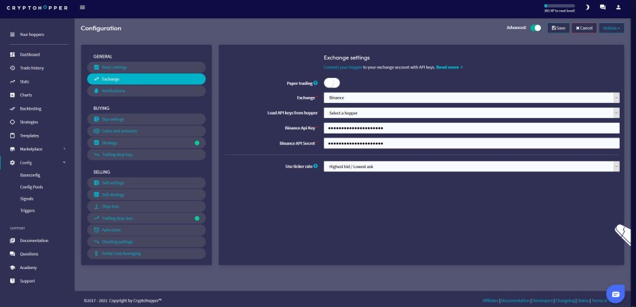This screenshot has height=307, width=636.
Task: Open Baseconfig under Config
Action: coord(30,176)
